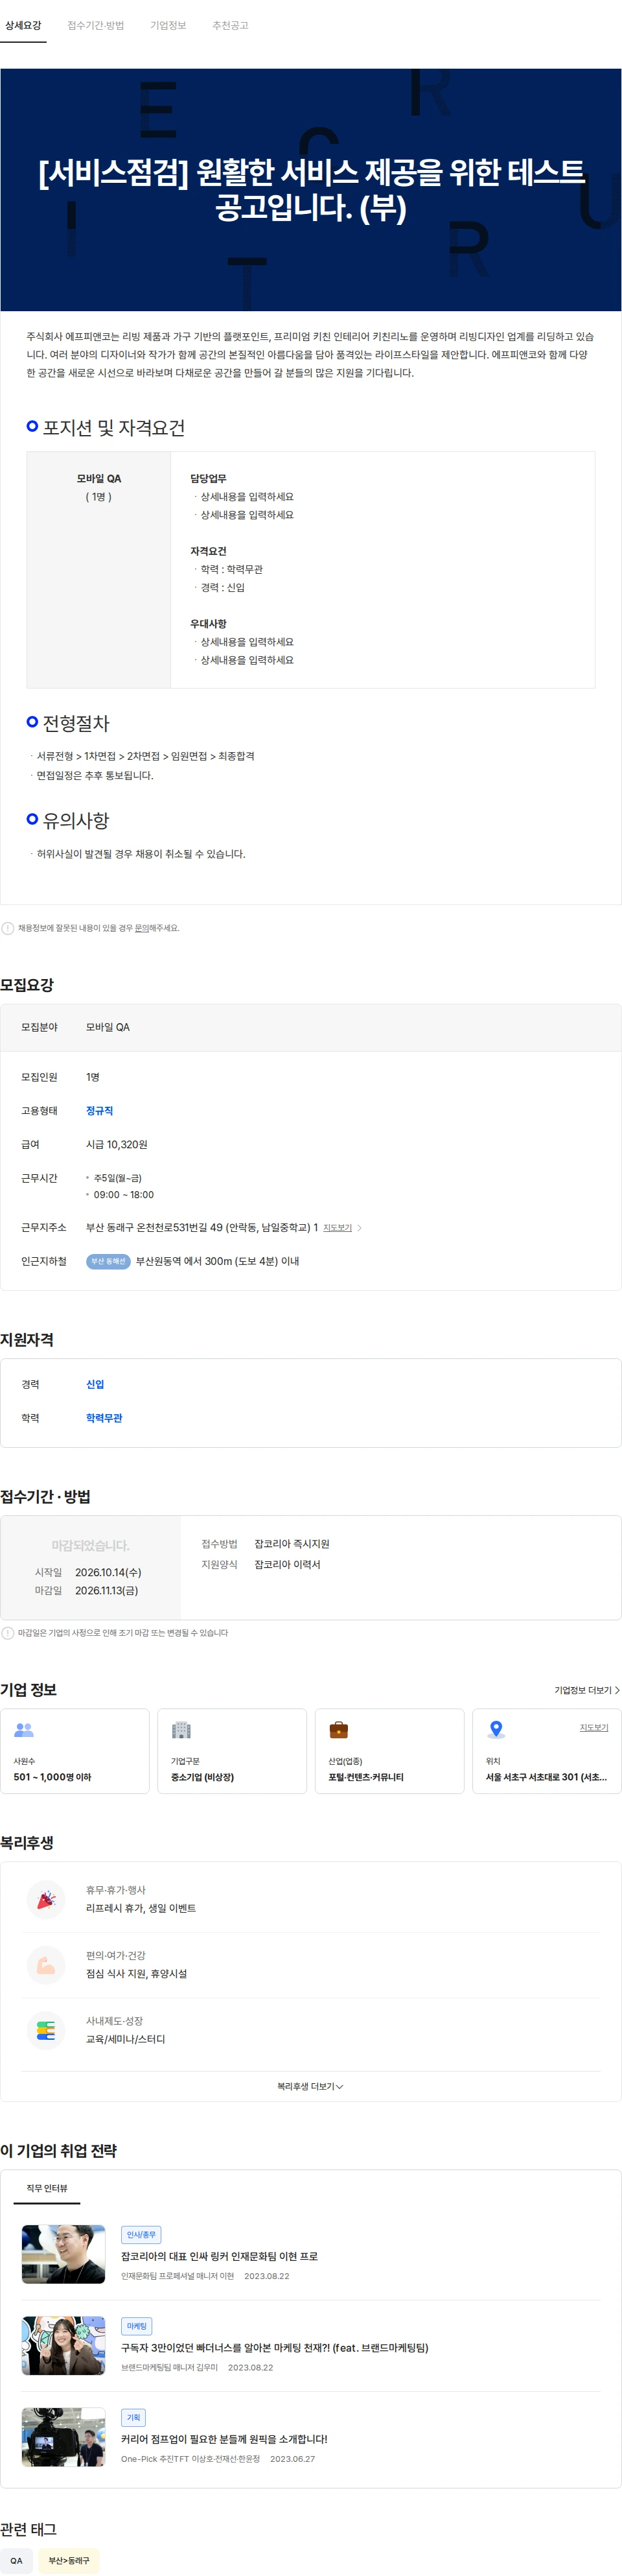Click the 마케팅 category badge
The height and width of the screenshot is (2576, 622).
click(x=136, y=2326)
